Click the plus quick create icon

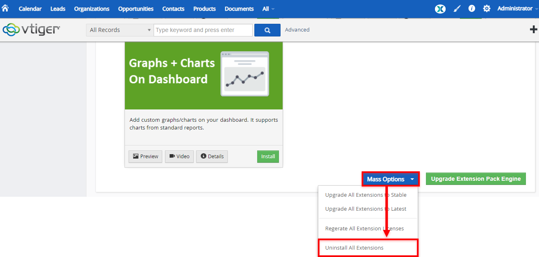(534, 30)
